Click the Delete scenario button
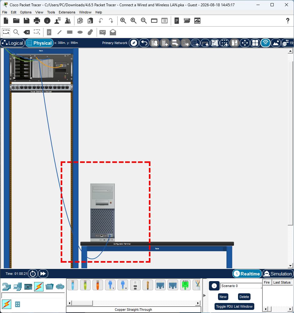Image resolution: width=294 pixels, height=313 pixels. click(x=244, y=297)
